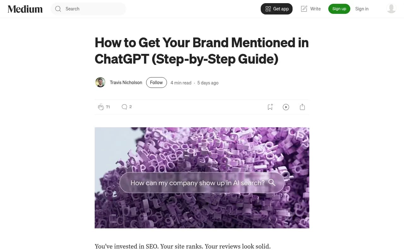Image resolution: width=404 pixels, height=252 pixels.
Task: Select the article title heading
Action: (202, 50)
